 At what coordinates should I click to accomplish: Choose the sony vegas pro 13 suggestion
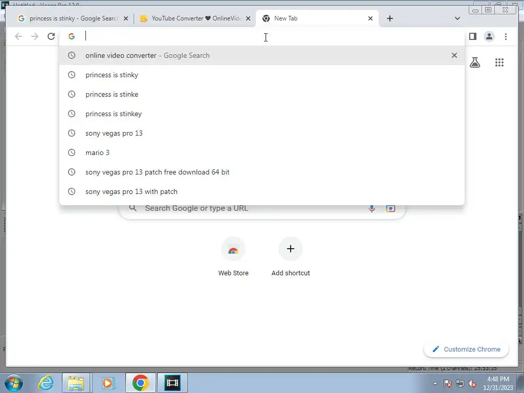point(261,133)
